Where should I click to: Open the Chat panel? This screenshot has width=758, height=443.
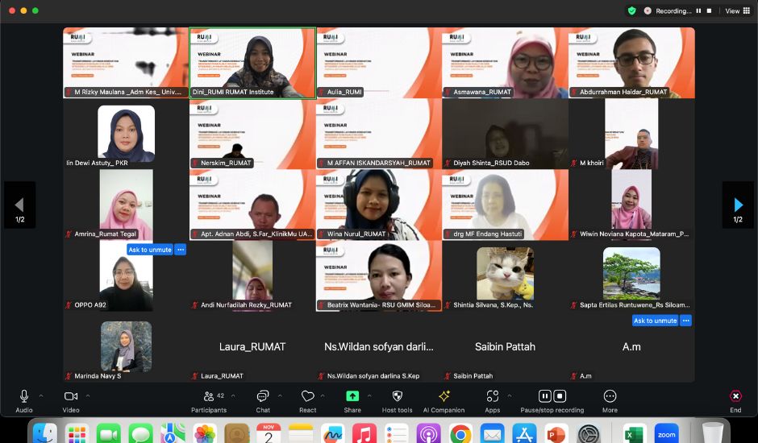[262, 396]
